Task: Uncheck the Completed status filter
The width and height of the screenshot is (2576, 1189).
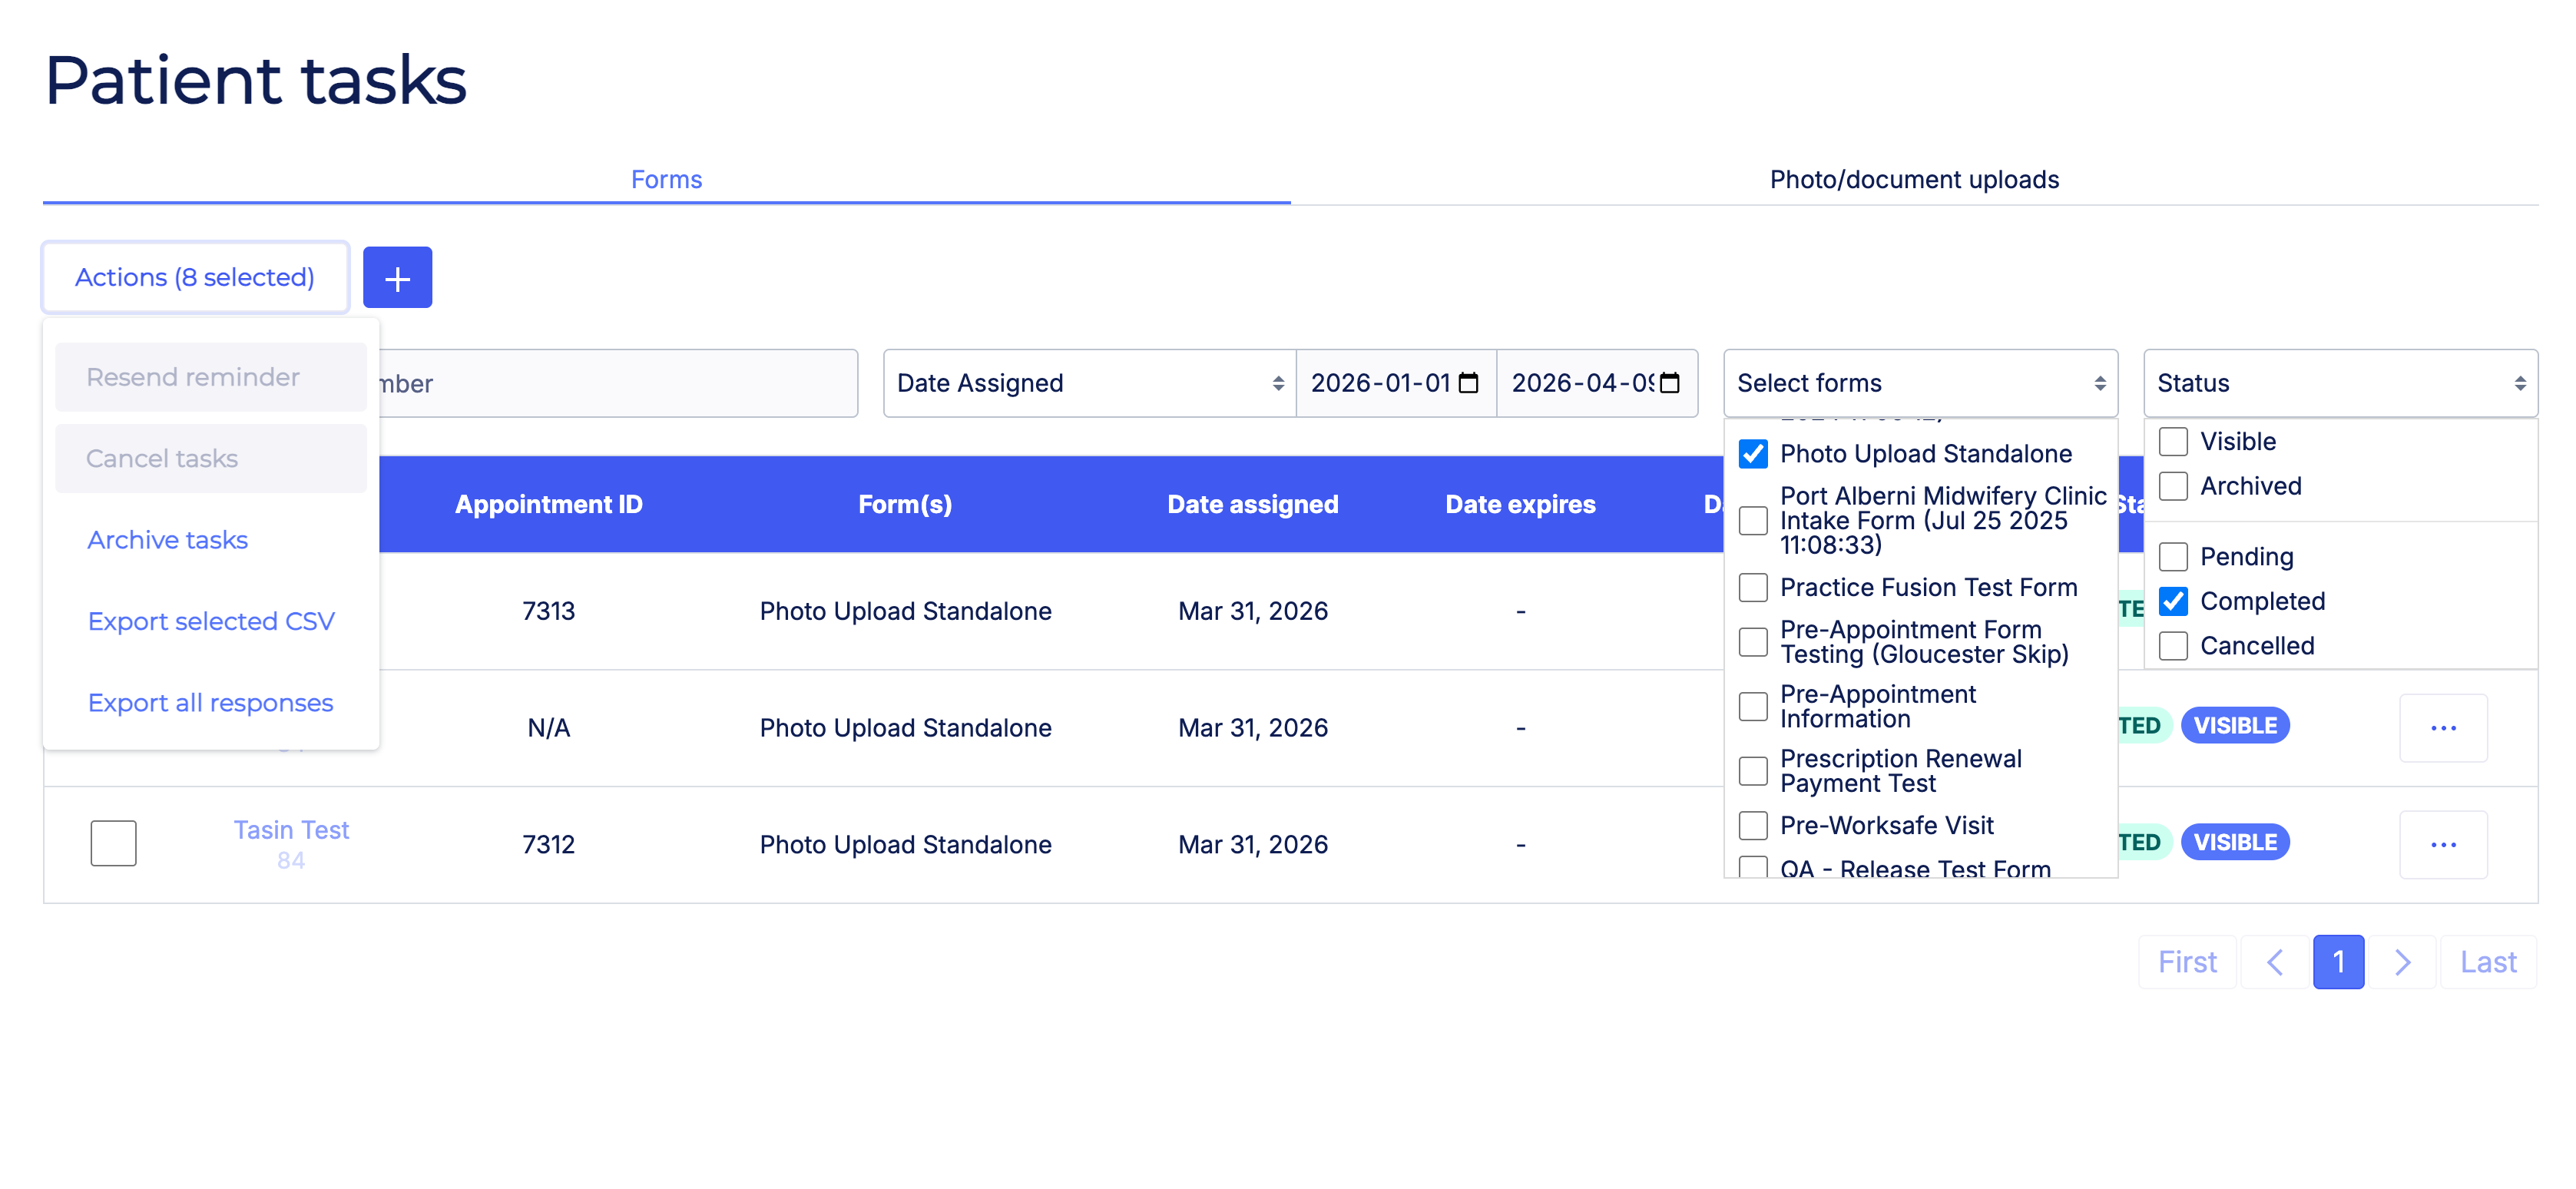Action: click(x=2173, y=601)
